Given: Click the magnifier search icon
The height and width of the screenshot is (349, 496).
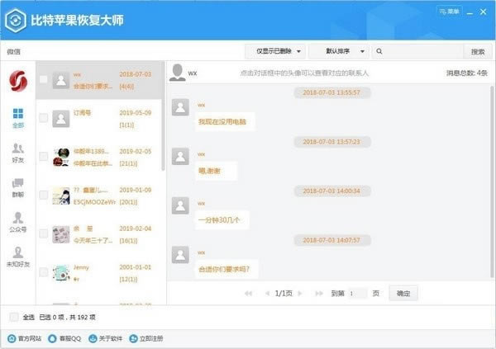Looking at the screenshot, I should coord(379,51).
